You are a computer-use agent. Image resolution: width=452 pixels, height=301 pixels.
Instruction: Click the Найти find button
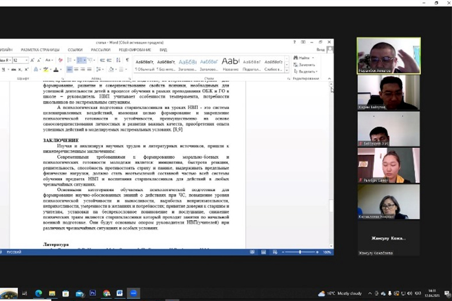point(304,58)
